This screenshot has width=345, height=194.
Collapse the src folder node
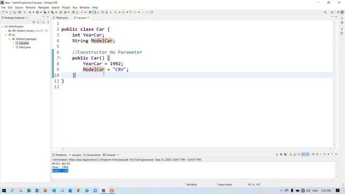click(x=6, y=34)
